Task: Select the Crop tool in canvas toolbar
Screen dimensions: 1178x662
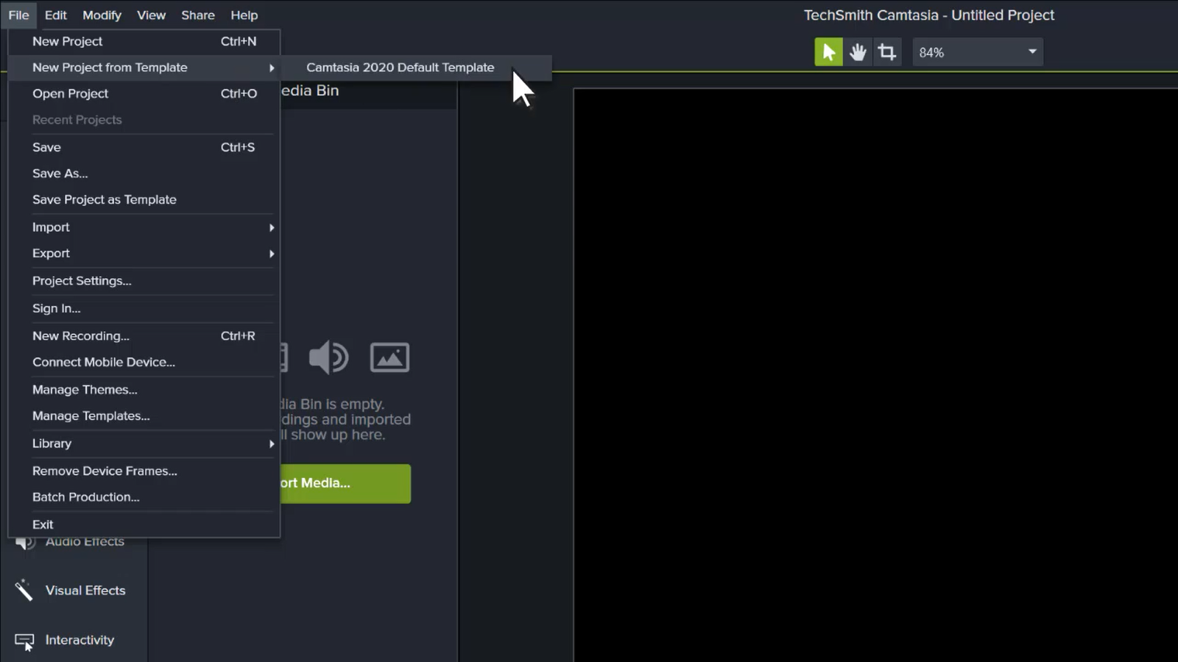Action: pyautogui.click(x=887, y=52)
